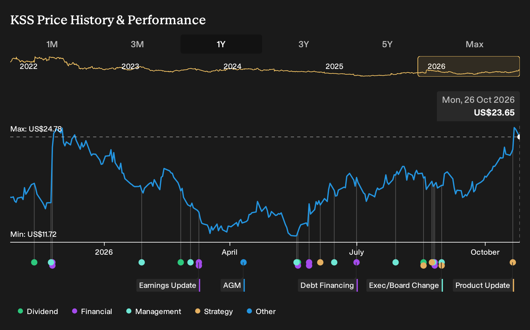Select the Management dot left of April's Earnings Update

[190, 262]
